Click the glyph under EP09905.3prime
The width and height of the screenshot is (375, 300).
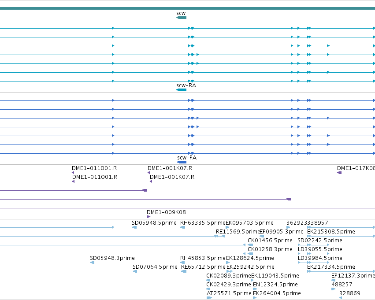262,236
